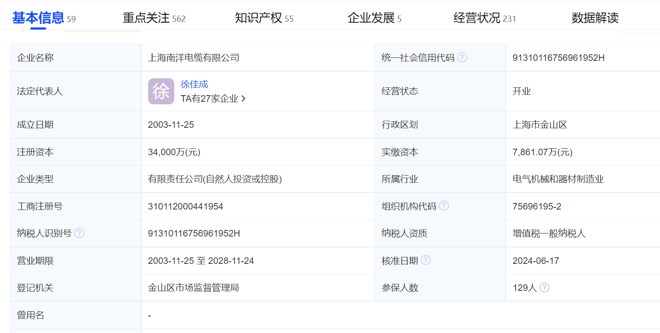Switch to 重点关注 tab
Image resolution: width=660 pixels, height=333 pixels.
[154, 18]
